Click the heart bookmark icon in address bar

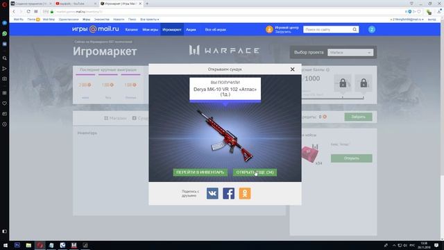[x=419, y=12]
